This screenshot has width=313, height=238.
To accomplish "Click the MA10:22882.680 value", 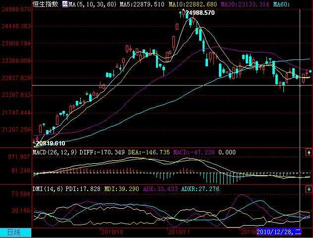I will (193, 4).
